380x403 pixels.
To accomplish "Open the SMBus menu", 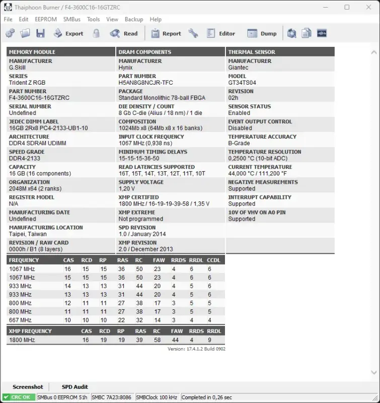I will (x=72, y=19).
